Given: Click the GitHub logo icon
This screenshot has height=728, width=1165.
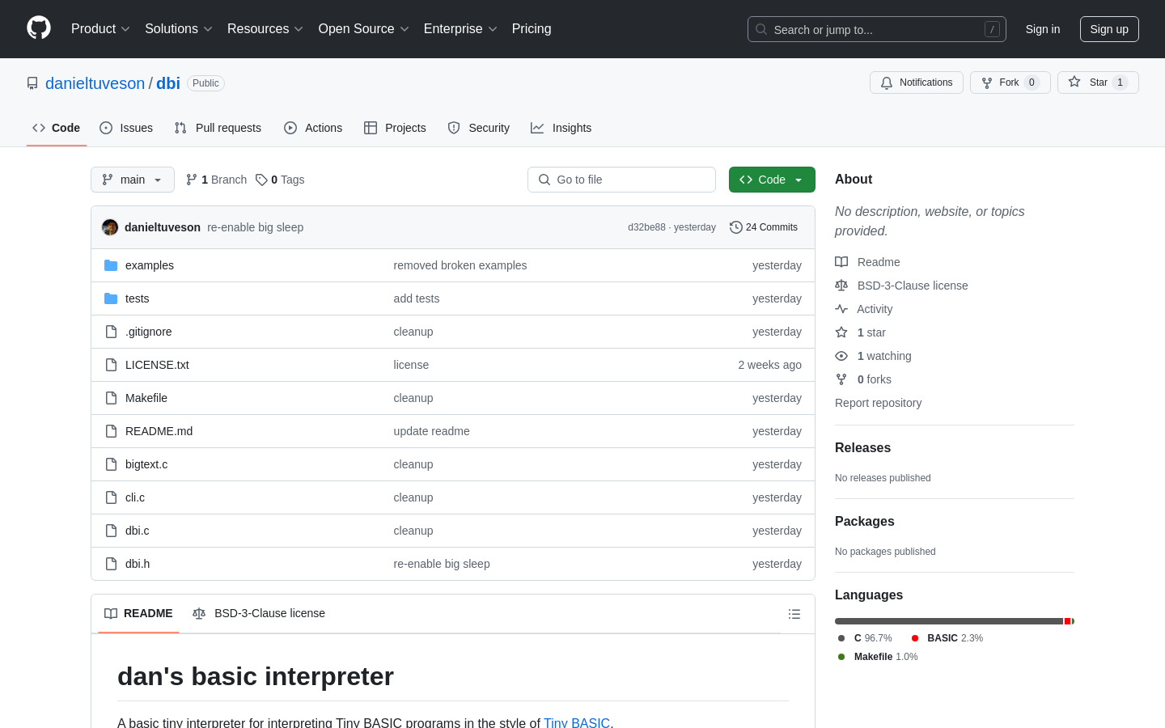Looking at the screenshot, I should pyautogui.click(x=39, y=28).
